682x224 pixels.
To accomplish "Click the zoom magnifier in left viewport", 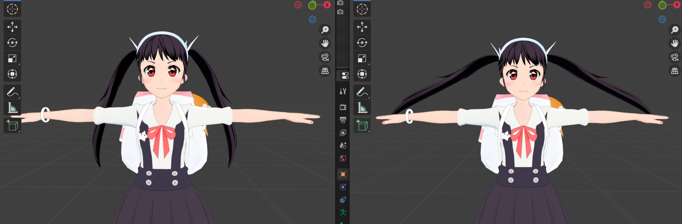I will coord(325,30).
